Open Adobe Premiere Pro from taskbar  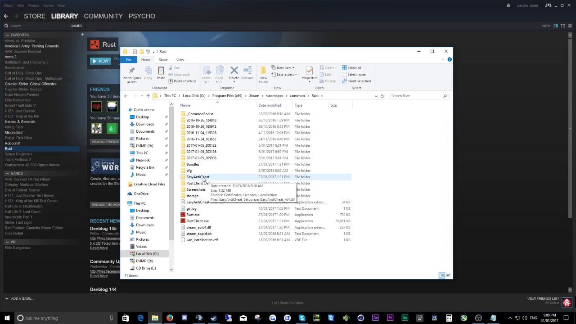point(390,318)
